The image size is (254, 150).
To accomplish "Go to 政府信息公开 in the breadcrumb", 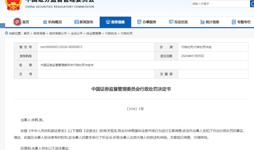I will point(58,33).
